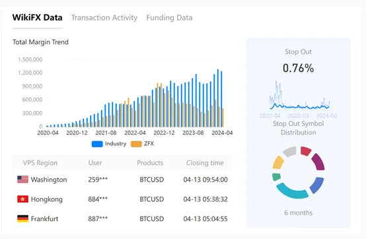Open the WikiFX Data tab

[x=38, y=17]
